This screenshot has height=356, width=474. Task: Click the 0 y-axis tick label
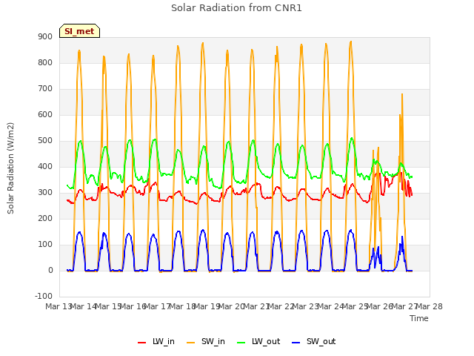click(50, 270)
